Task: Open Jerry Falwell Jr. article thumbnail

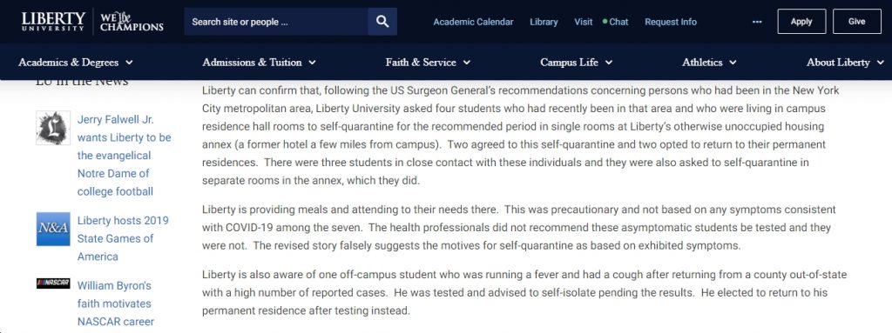Action: coord(53,128)
